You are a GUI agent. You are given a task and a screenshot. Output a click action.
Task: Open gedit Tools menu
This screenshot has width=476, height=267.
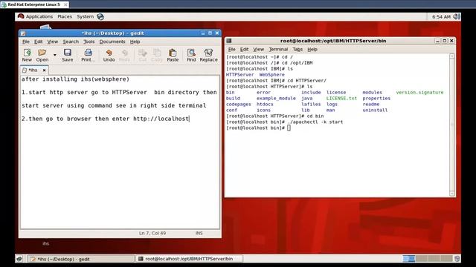(89, 42)
